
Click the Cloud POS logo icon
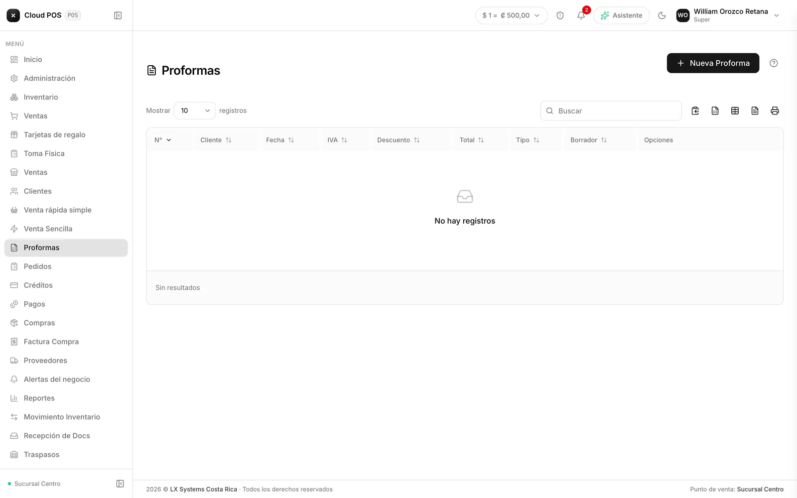[13, 15]
